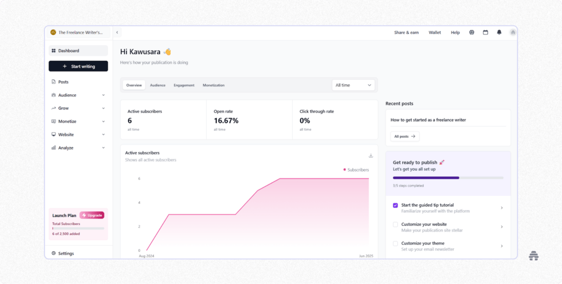Collapse the sidebar with the chevron

coord(117,32)
